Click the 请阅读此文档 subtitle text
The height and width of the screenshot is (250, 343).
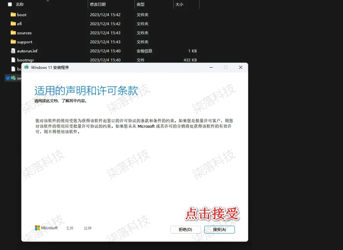click(61, 101)
